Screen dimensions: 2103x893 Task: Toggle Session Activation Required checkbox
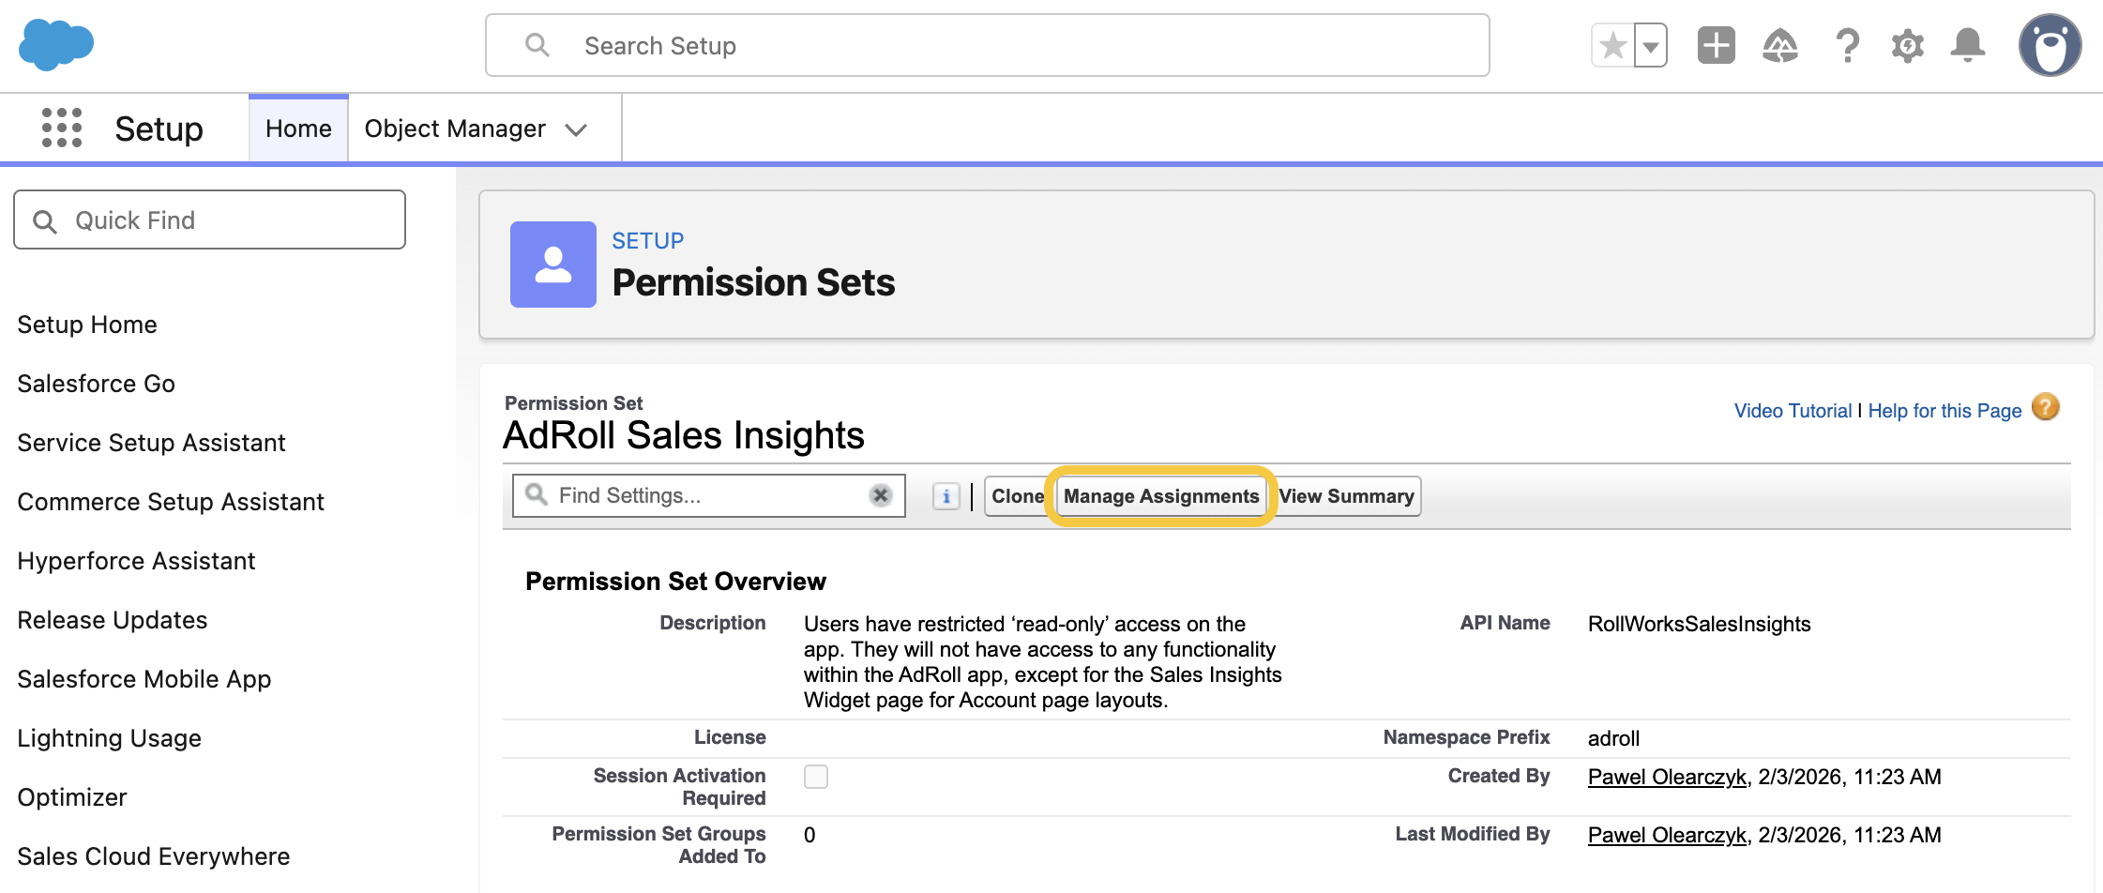pyautogui.click(x=816, y=777)
